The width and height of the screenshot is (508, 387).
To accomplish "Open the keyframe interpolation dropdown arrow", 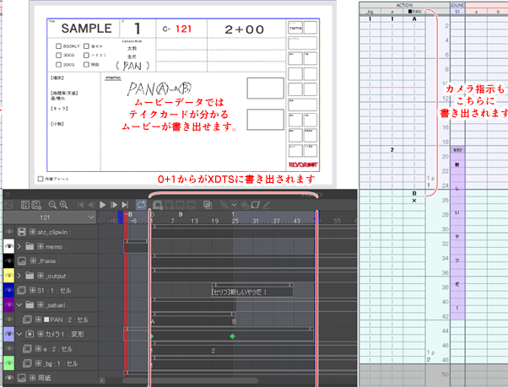I will 234,205.
